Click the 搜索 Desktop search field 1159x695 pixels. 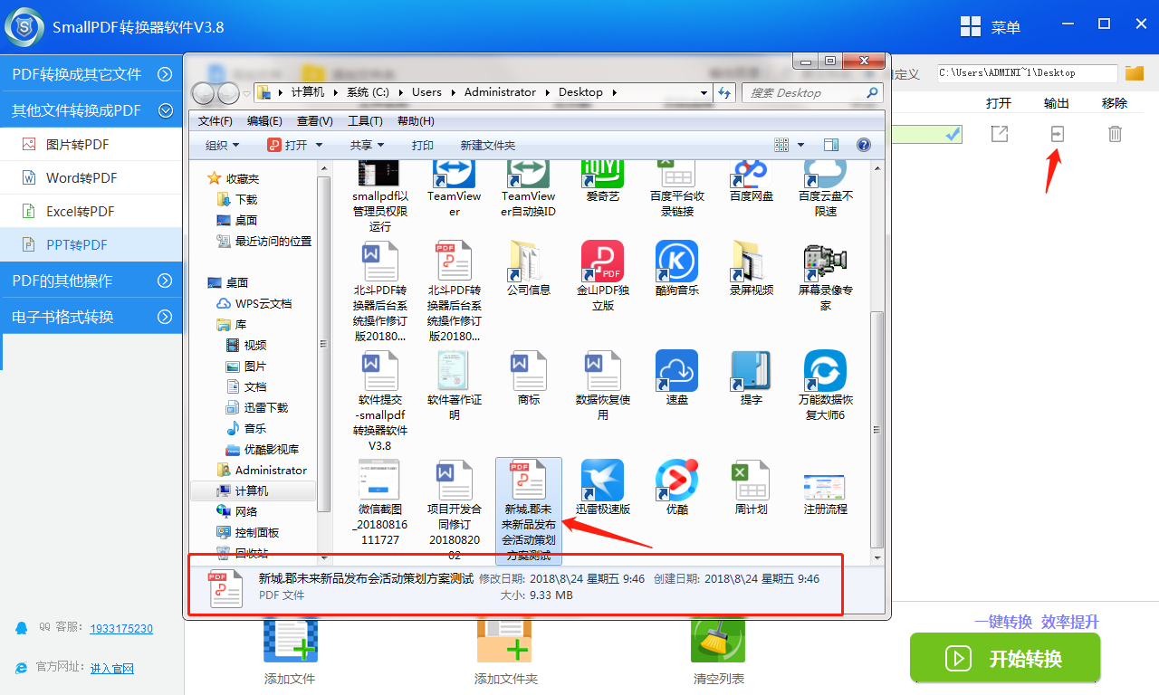[x=811, y=92]
